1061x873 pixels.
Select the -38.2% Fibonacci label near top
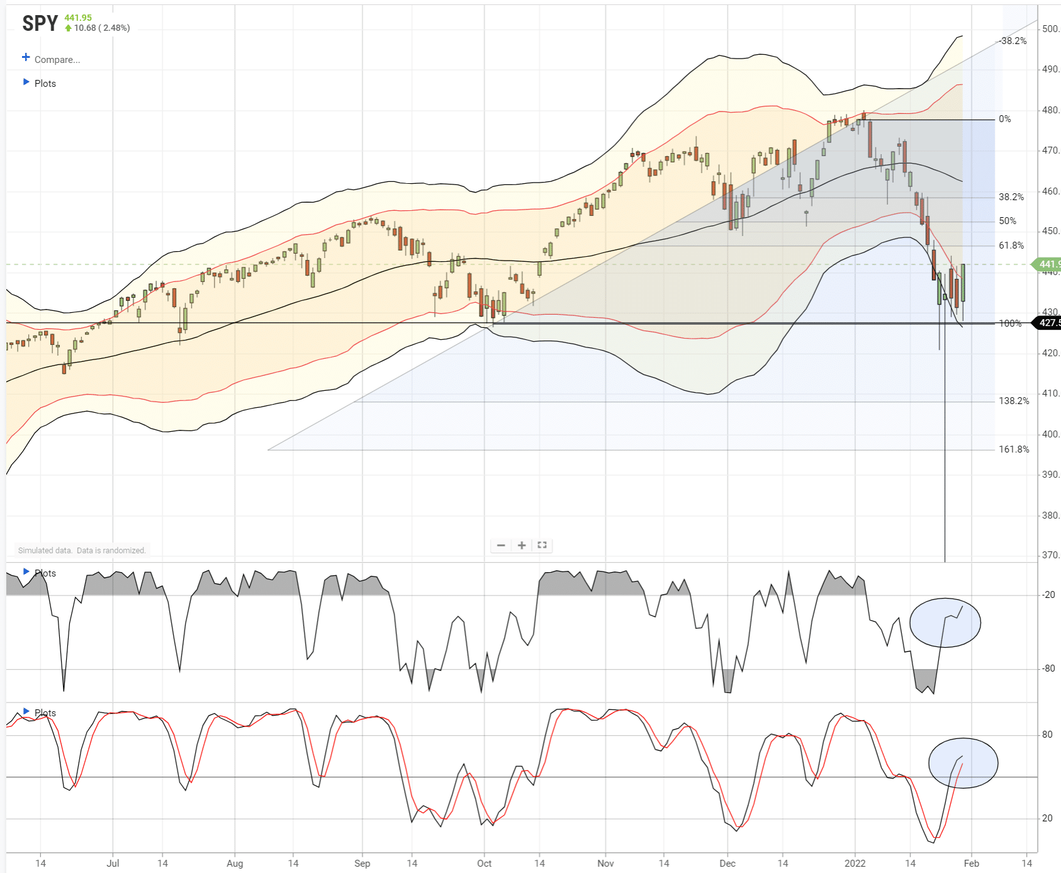pos(1013,41)
